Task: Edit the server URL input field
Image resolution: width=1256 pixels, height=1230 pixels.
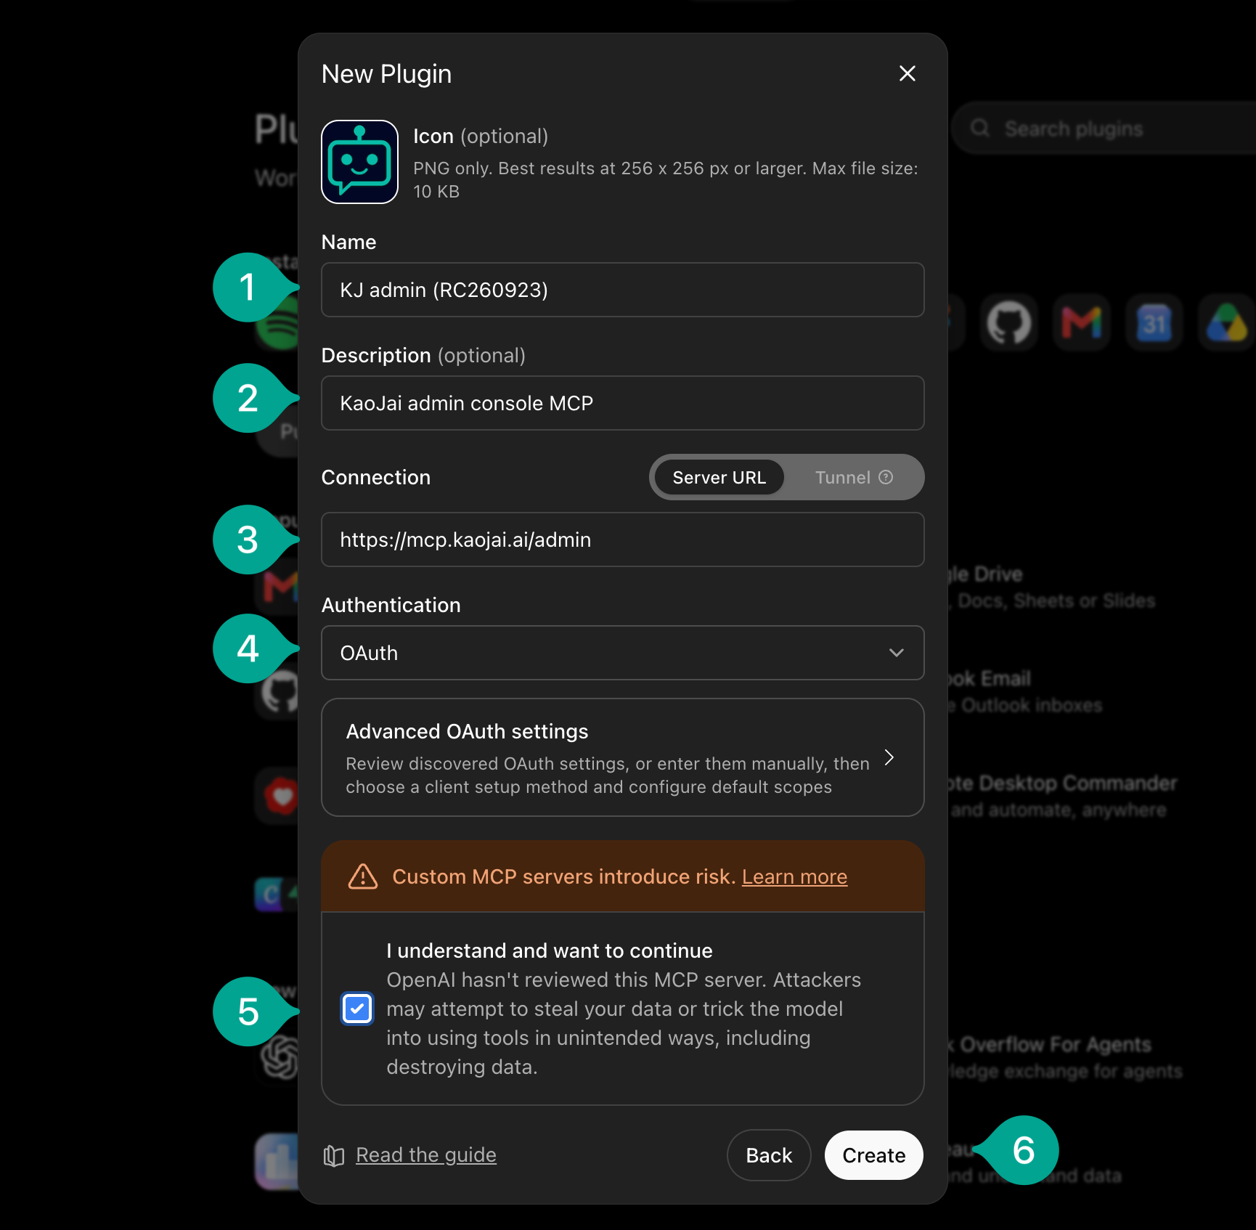Action: tap(623, 539)
